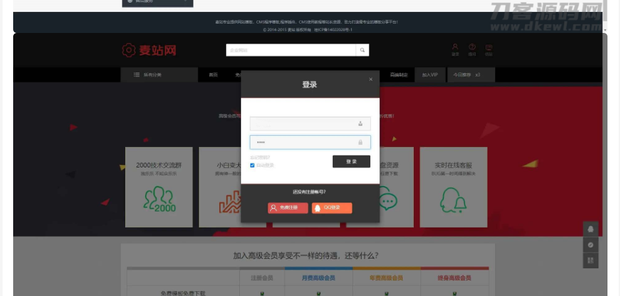Select the 注册会员 column header
This screenshot has height=296, width=620.
262,278
